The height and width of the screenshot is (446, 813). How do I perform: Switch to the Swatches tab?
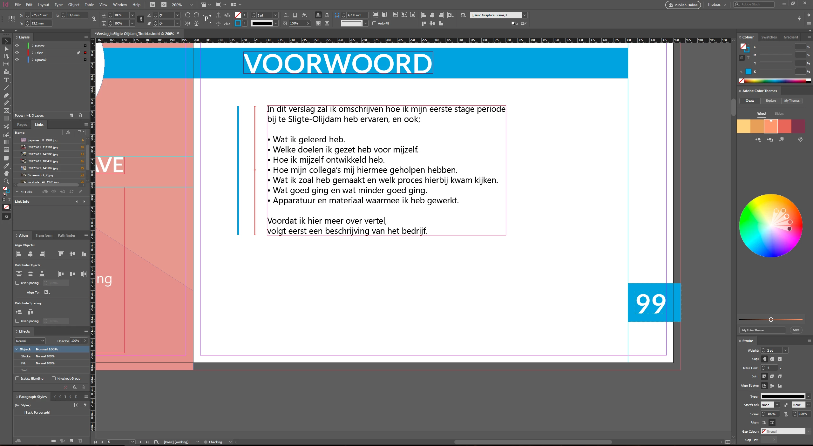tap(769, 37)
